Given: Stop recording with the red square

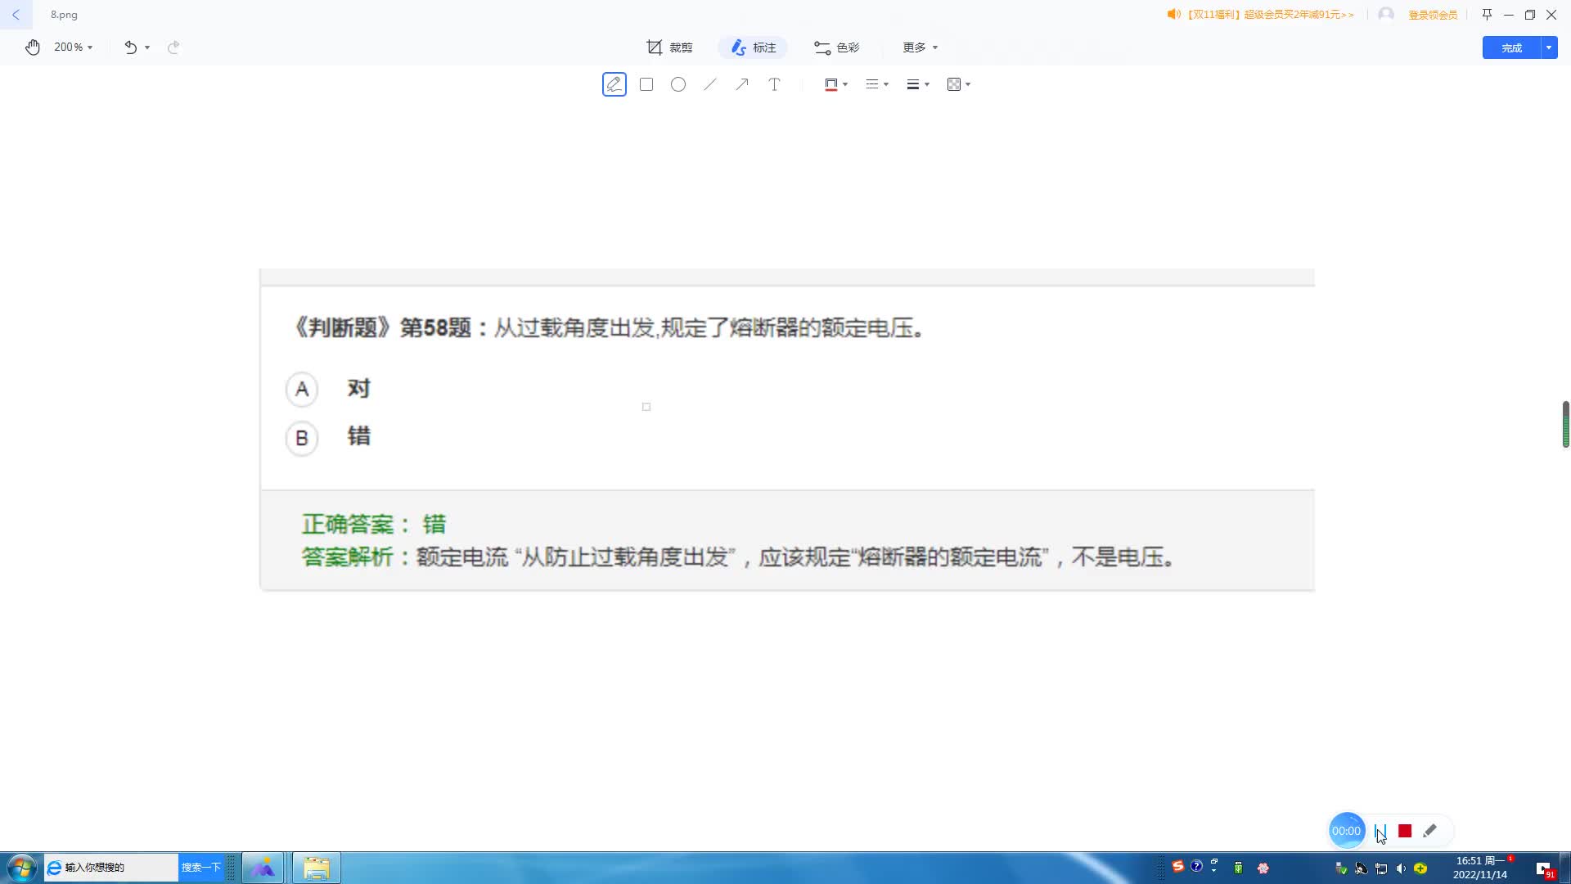Looking at the screenshot, I should point(1405,831).
